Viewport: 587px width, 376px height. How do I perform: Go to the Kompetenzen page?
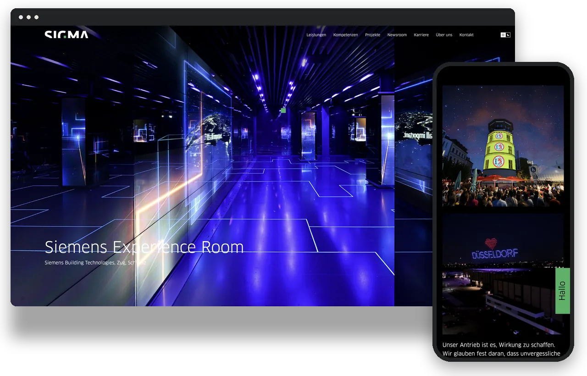click(346, 35)
